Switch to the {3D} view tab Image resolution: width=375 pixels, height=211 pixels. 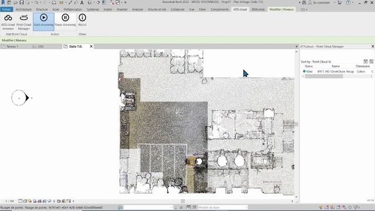[x=40, y=46]
